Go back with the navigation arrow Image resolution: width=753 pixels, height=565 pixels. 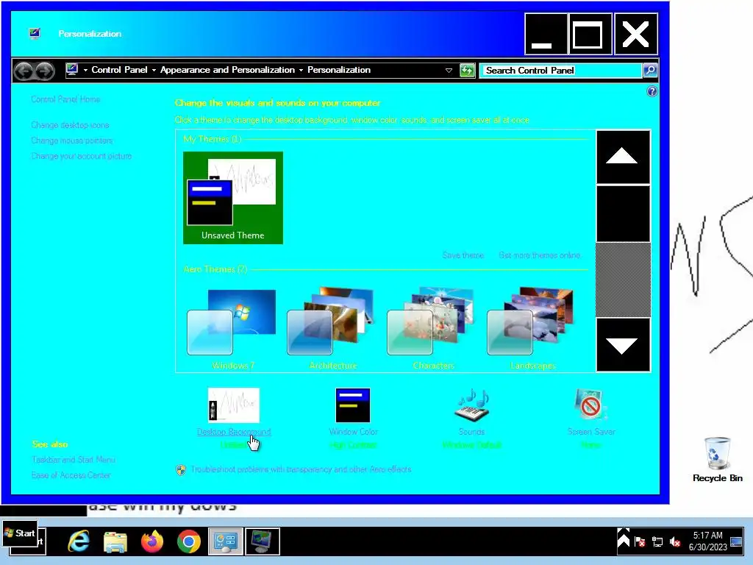point(24,71)
